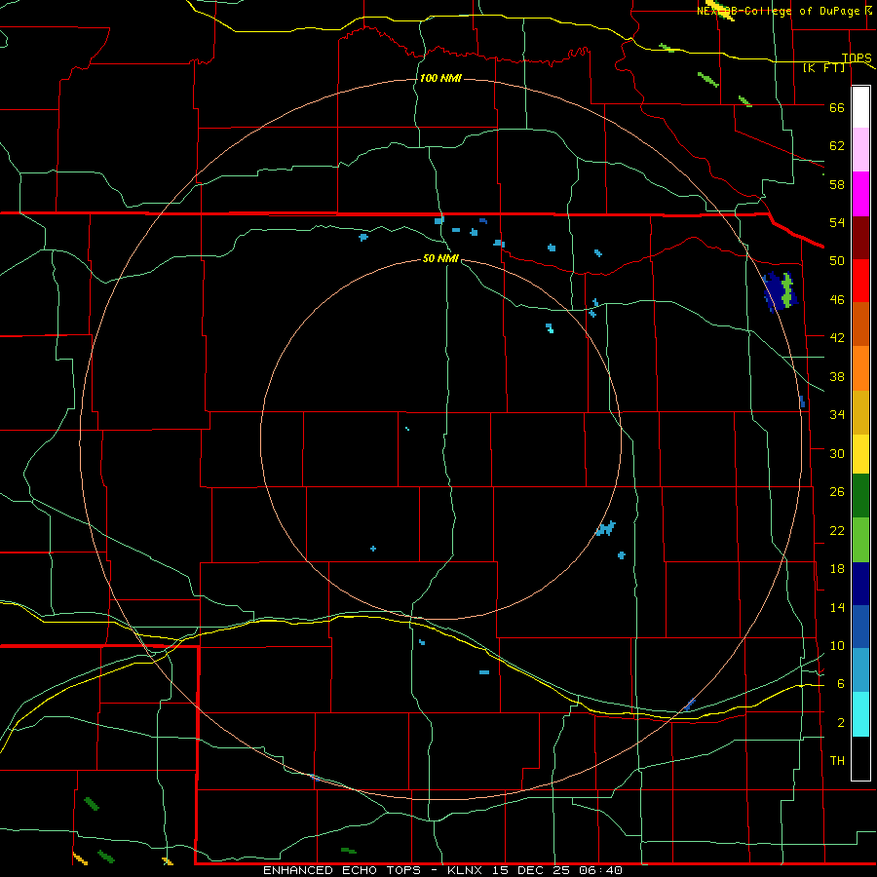This screenshot has width=877, height=877.
Task: Click the light green swatch on the scale
Action: pyautogui.click(x=860, y=540)
